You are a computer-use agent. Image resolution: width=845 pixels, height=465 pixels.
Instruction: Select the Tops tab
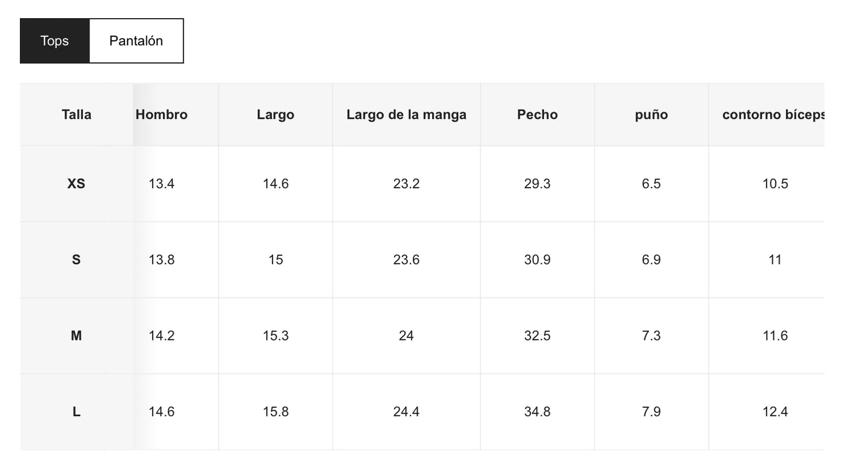tap(54, 41)
